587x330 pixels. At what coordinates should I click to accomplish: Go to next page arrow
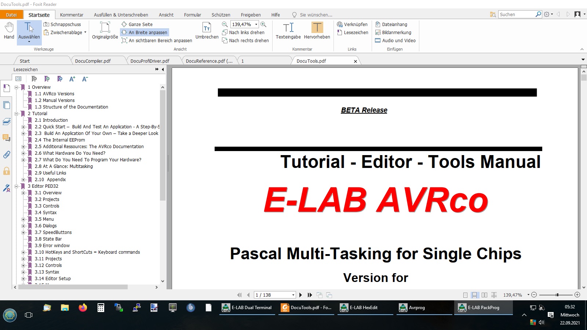point(300,295)
